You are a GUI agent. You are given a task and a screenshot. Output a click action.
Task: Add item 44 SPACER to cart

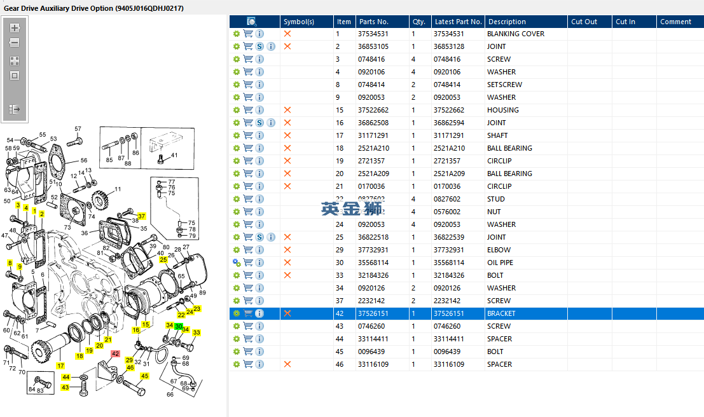tap(248, 339)
